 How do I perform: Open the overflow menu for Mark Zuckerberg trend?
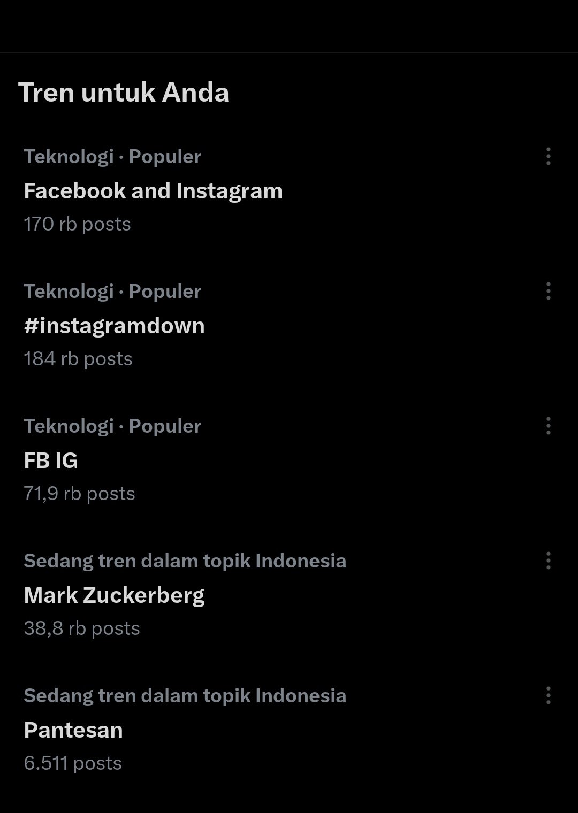[x=548, y=561]
